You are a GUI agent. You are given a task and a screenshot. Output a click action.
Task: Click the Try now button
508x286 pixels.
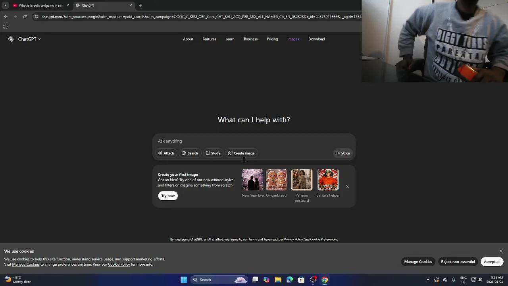[168, 195]
